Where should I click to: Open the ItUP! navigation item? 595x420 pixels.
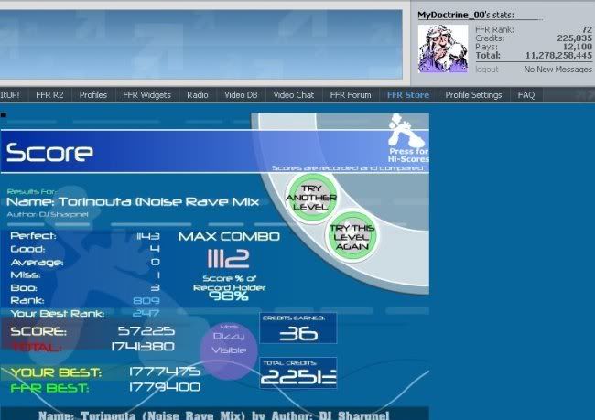pos(11,94)
